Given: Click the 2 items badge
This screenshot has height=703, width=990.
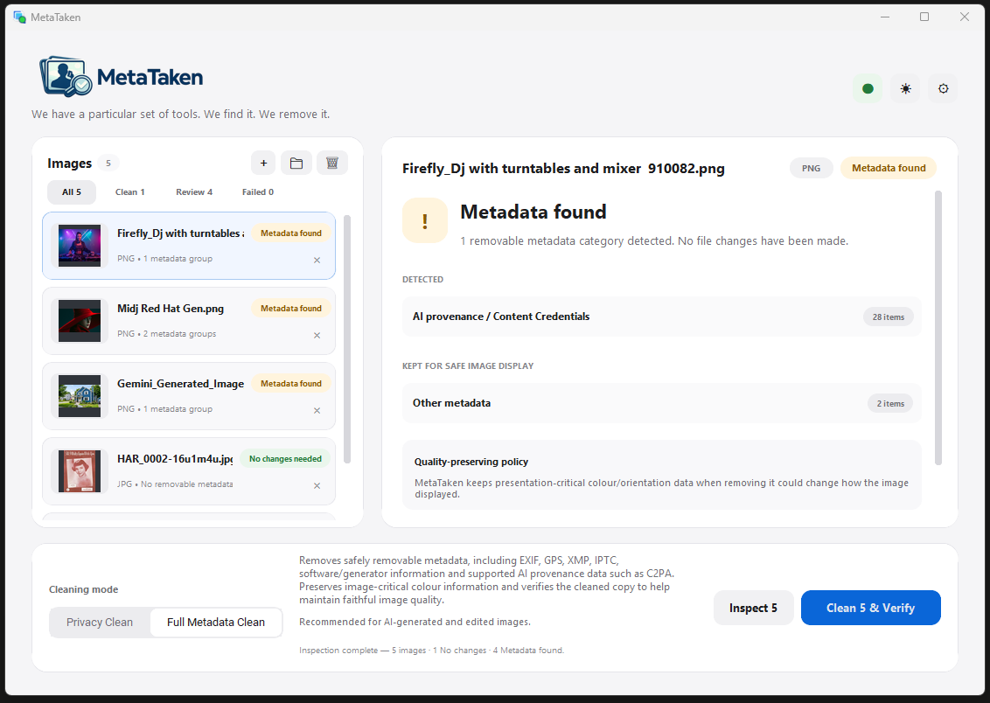Looking at the screenshot, I should pyautogui.click(x=890, y=403).
